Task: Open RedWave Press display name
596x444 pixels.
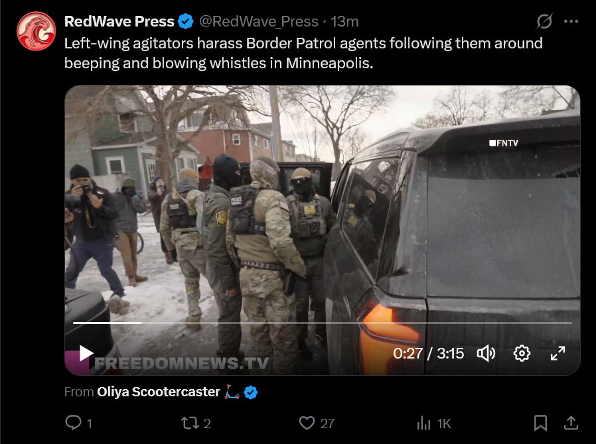Action: pyautogui.click(x=119, y=22)
